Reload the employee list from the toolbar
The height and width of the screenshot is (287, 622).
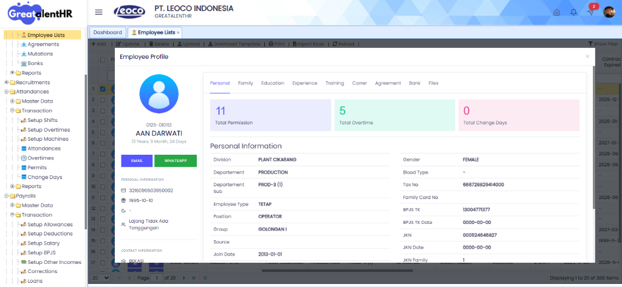344,44
